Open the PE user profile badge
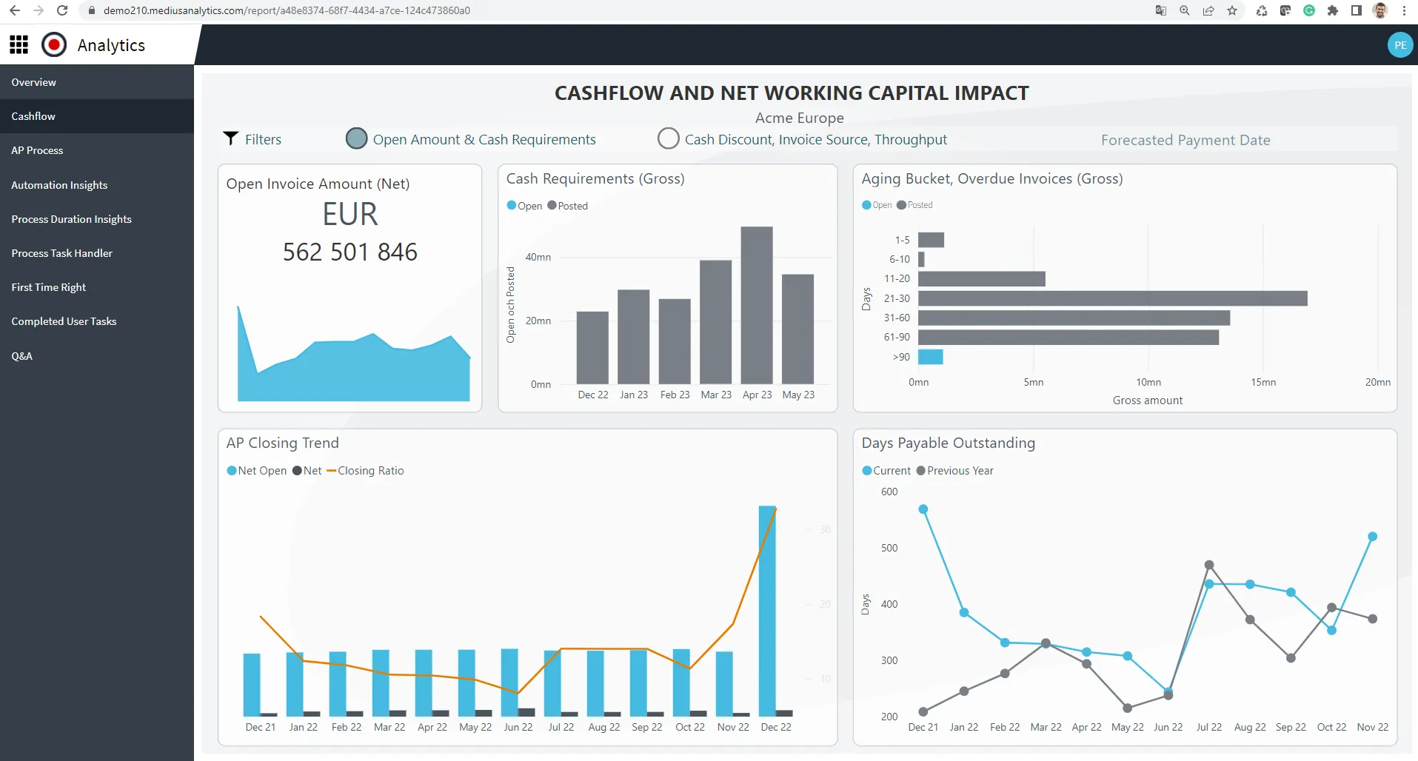 [1400, 45]
